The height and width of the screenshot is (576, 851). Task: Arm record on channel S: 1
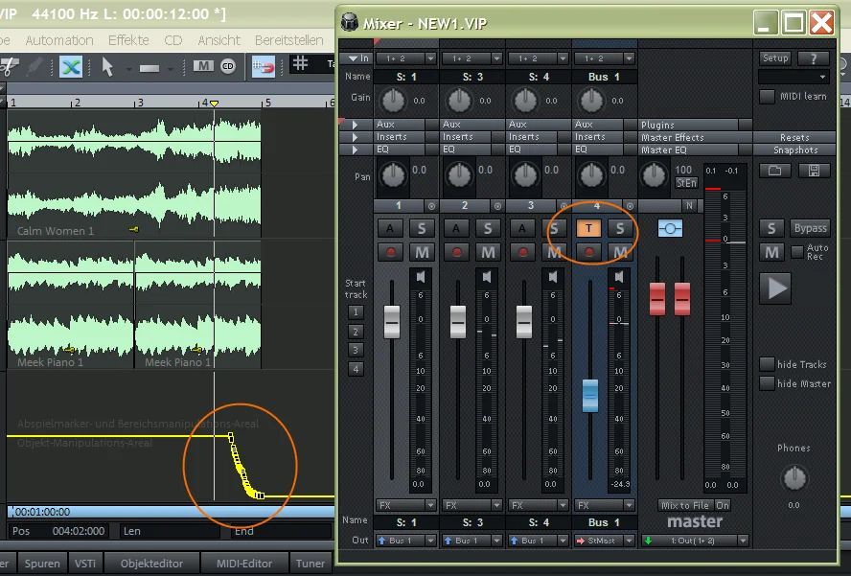(x=390, y=252)
